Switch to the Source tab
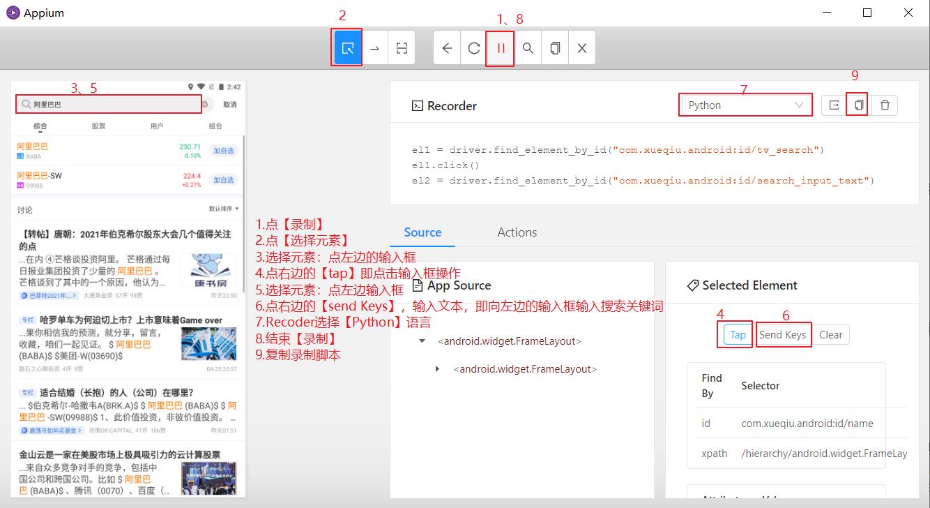The height and width of the screenshot is (508, 930). click(x=422, y=232)
